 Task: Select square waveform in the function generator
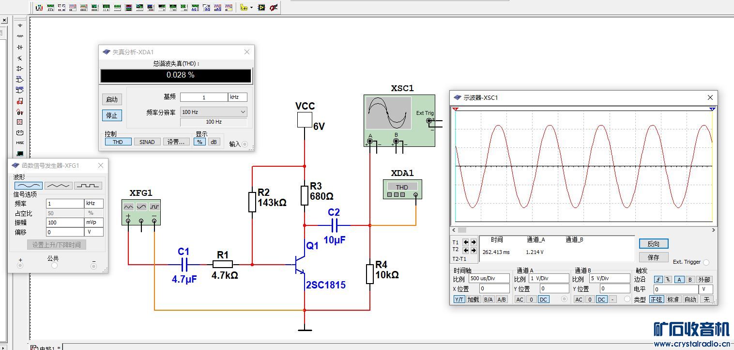pyautogui.click(x=88, y=186)
